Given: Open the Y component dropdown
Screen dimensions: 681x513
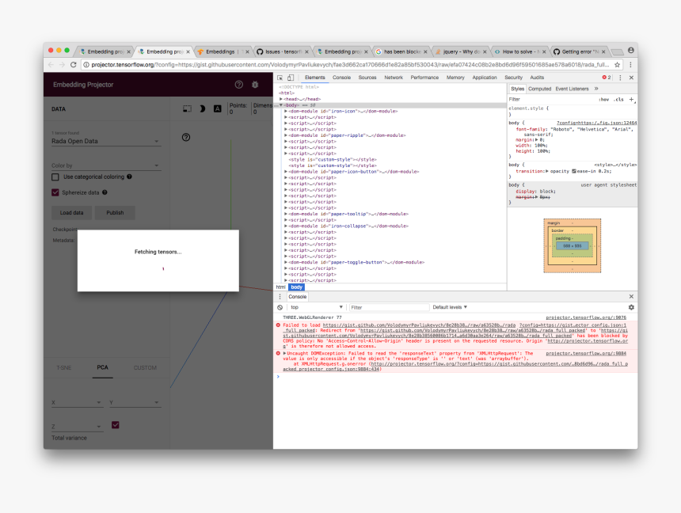Looking at the screenshot, I should click(135, 403).
